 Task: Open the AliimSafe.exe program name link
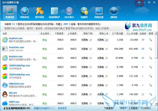16,84
